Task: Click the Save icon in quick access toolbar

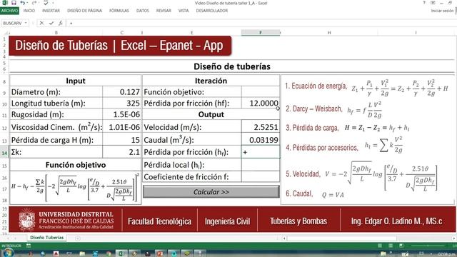Action: [x=14, y=3]
